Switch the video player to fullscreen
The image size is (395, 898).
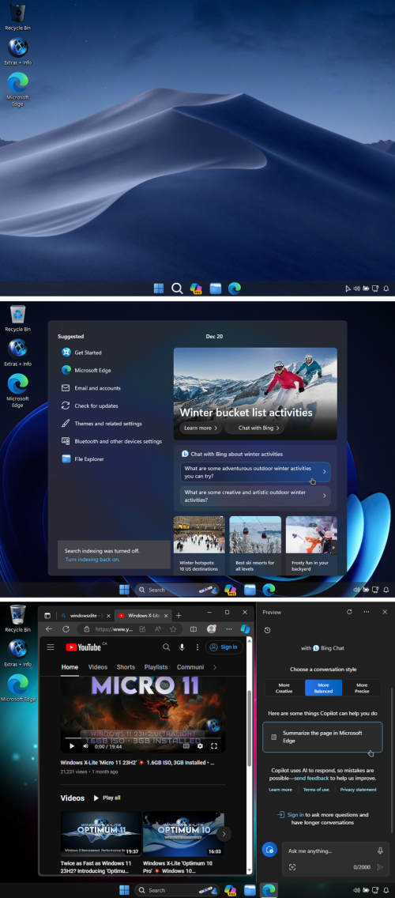[x=214, y=746]
